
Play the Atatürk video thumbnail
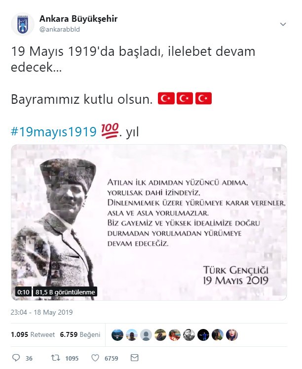[x=149, y=222]
